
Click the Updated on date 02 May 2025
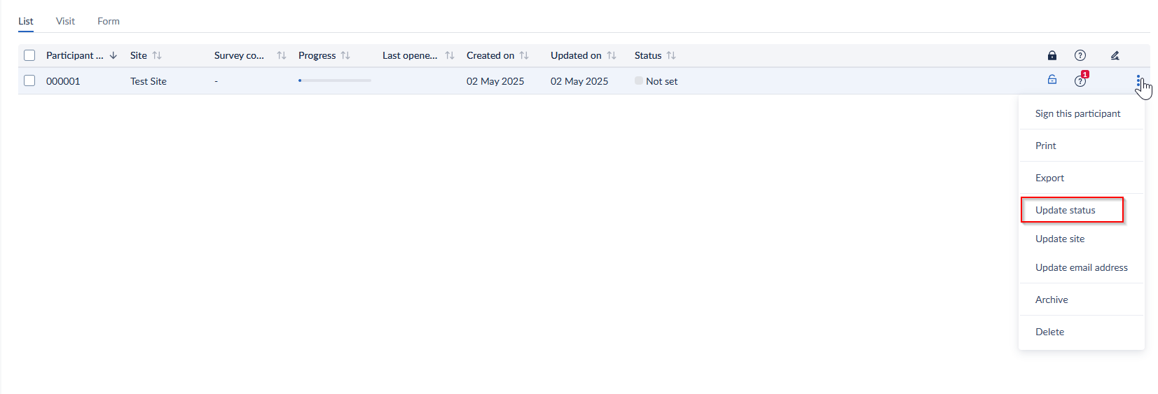tap(579, 81)
